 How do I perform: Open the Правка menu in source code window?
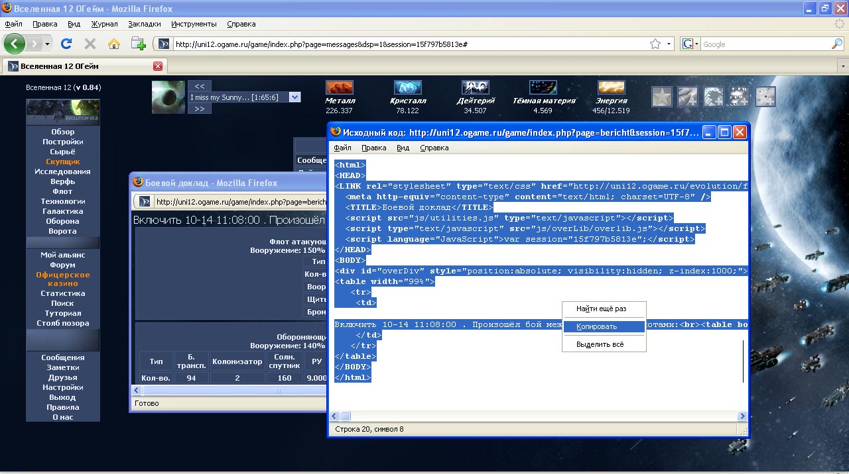pyautogui.click(x=374, y=148)
